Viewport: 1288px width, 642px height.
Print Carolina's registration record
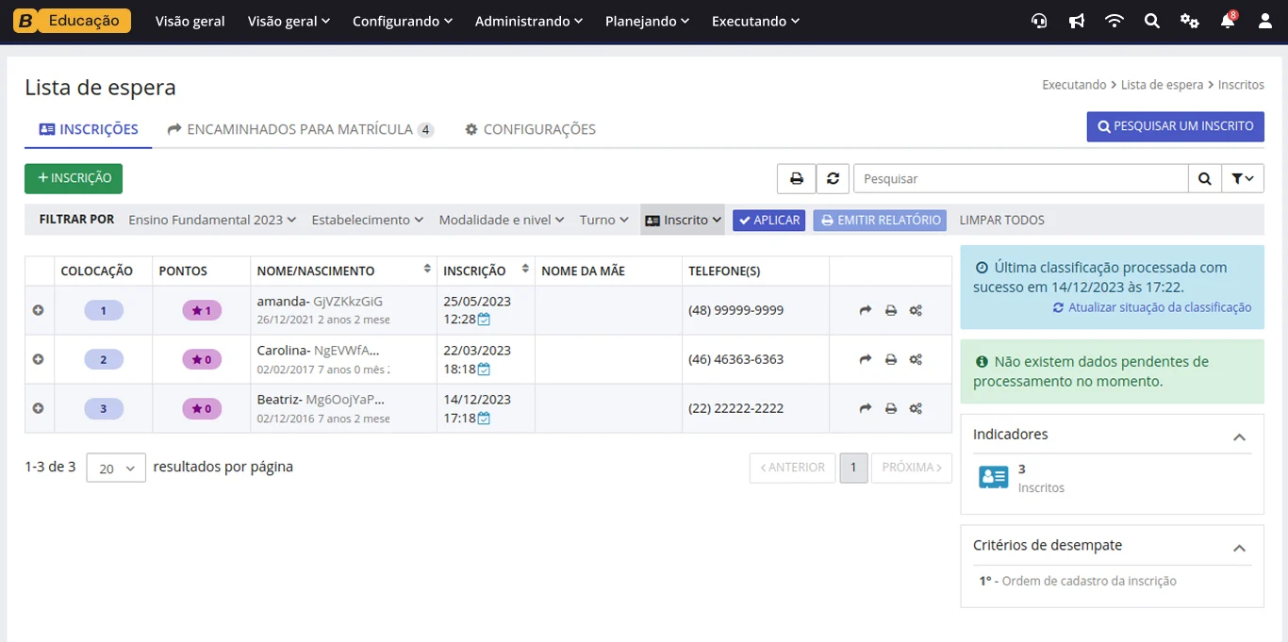(891, 359)
